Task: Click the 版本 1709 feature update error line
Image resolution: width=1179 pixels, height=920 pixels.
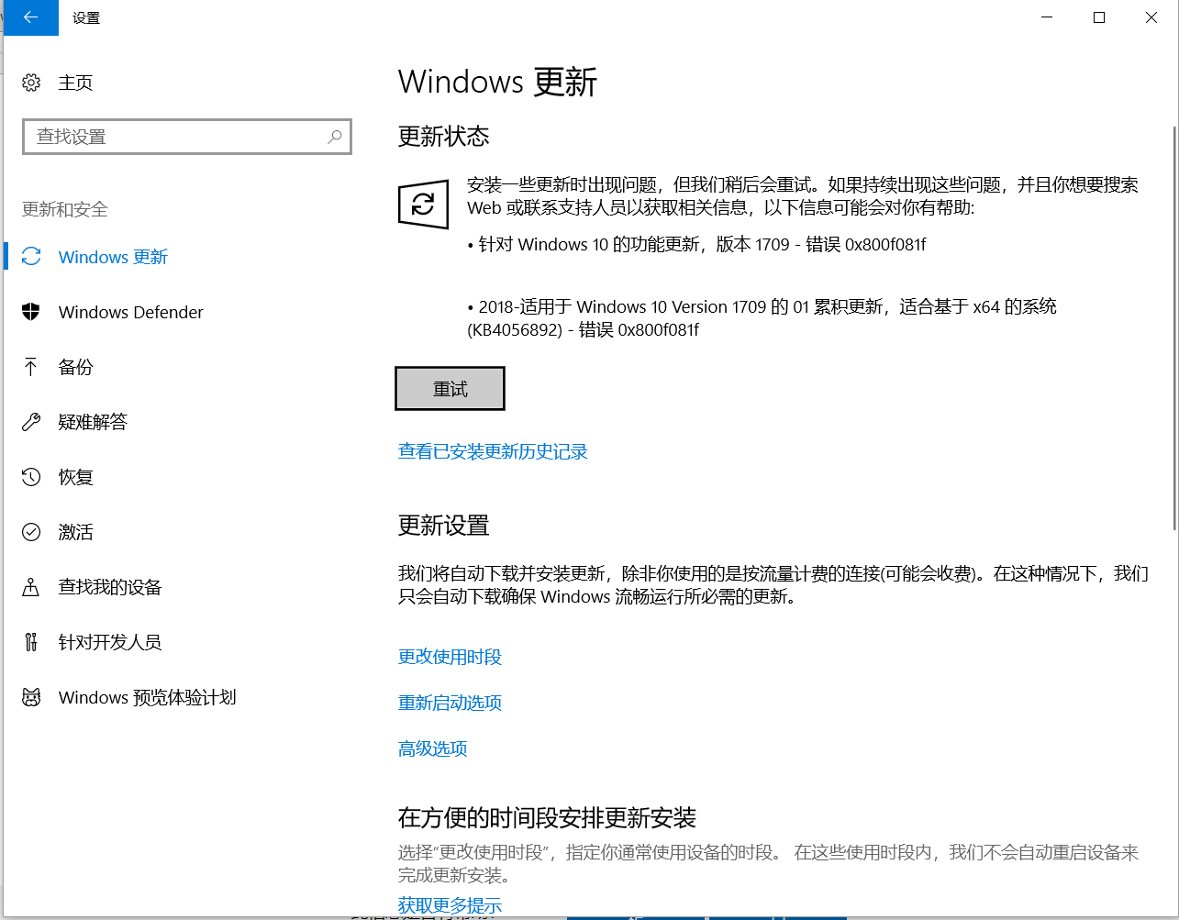Action: (696, 245)
